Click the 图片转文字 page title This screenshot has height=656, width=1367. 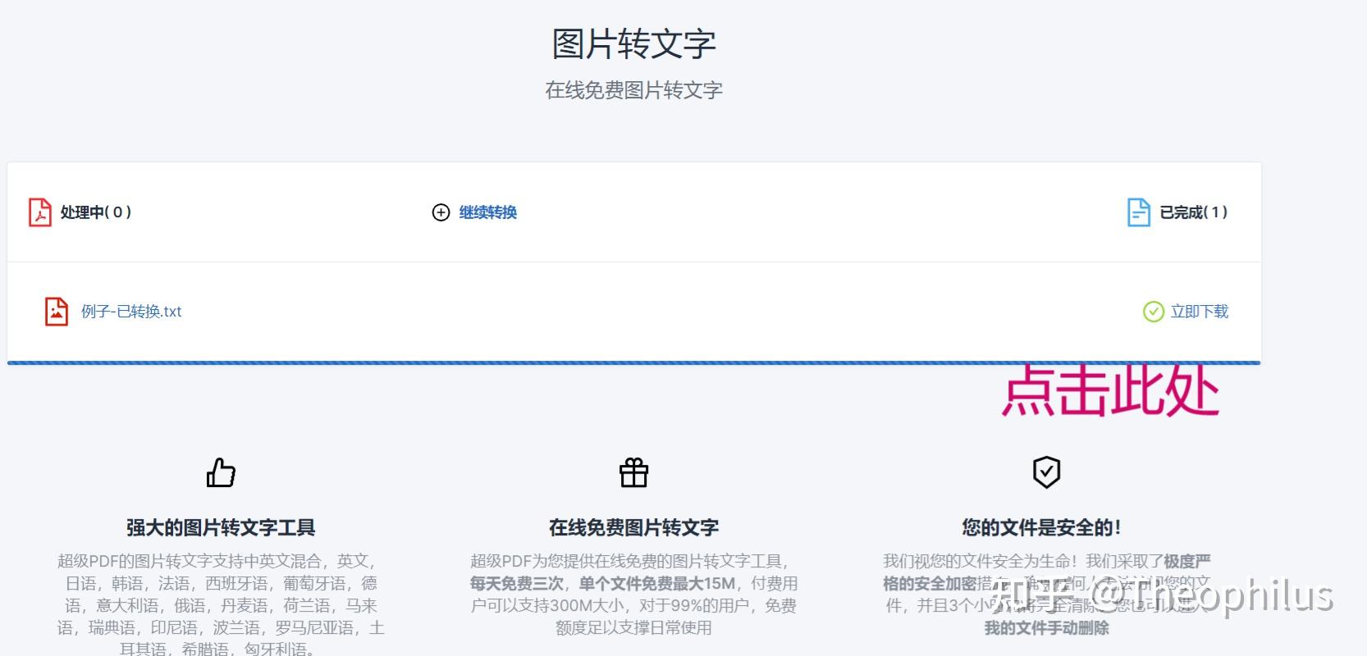[x=633, y=44]
